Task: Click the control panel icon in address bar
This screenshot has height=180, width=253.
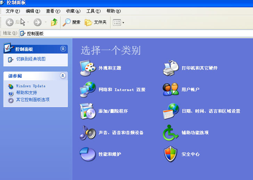Action: (23, 33)
